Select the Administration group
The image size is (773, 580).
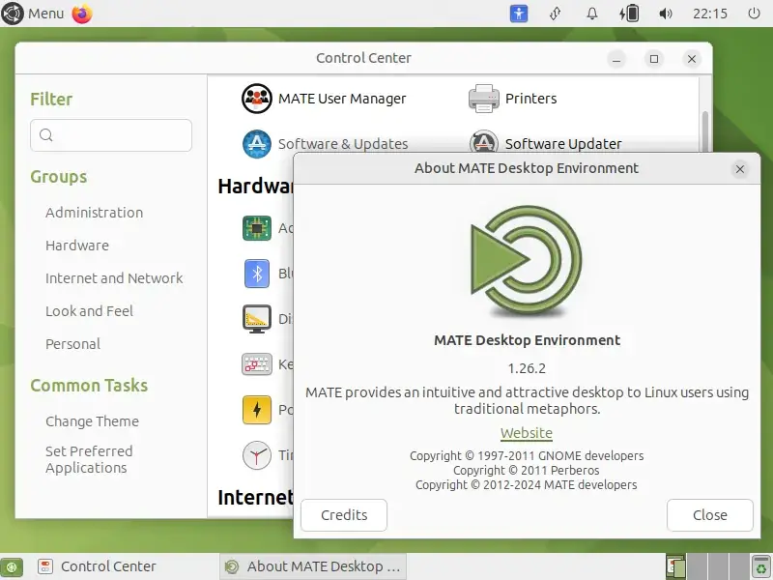[x=93, y=213]
